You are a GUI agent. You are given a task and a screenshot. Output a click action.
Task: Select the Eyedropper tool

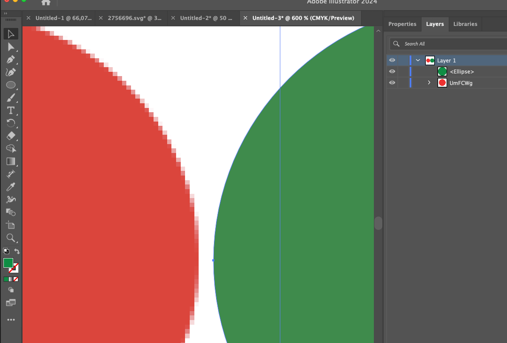11,187
